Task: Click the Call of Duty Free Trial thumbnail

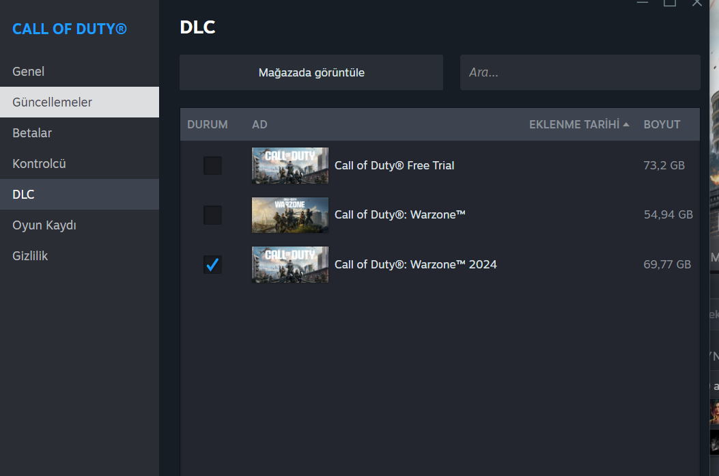Action: click(x=290, y=165)
